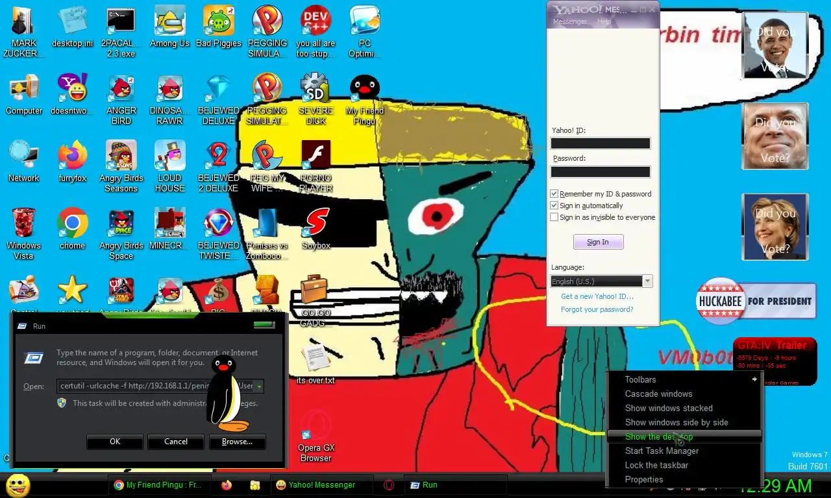Switch to the Run taskbar button
Image resolution: width=831 pixels, height=498 pixels.
tap(454, 485)
